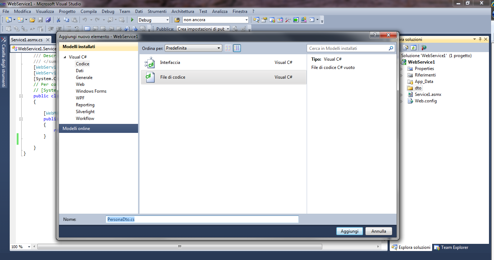Select the Windows Forms category

click(x=91, y=91)
